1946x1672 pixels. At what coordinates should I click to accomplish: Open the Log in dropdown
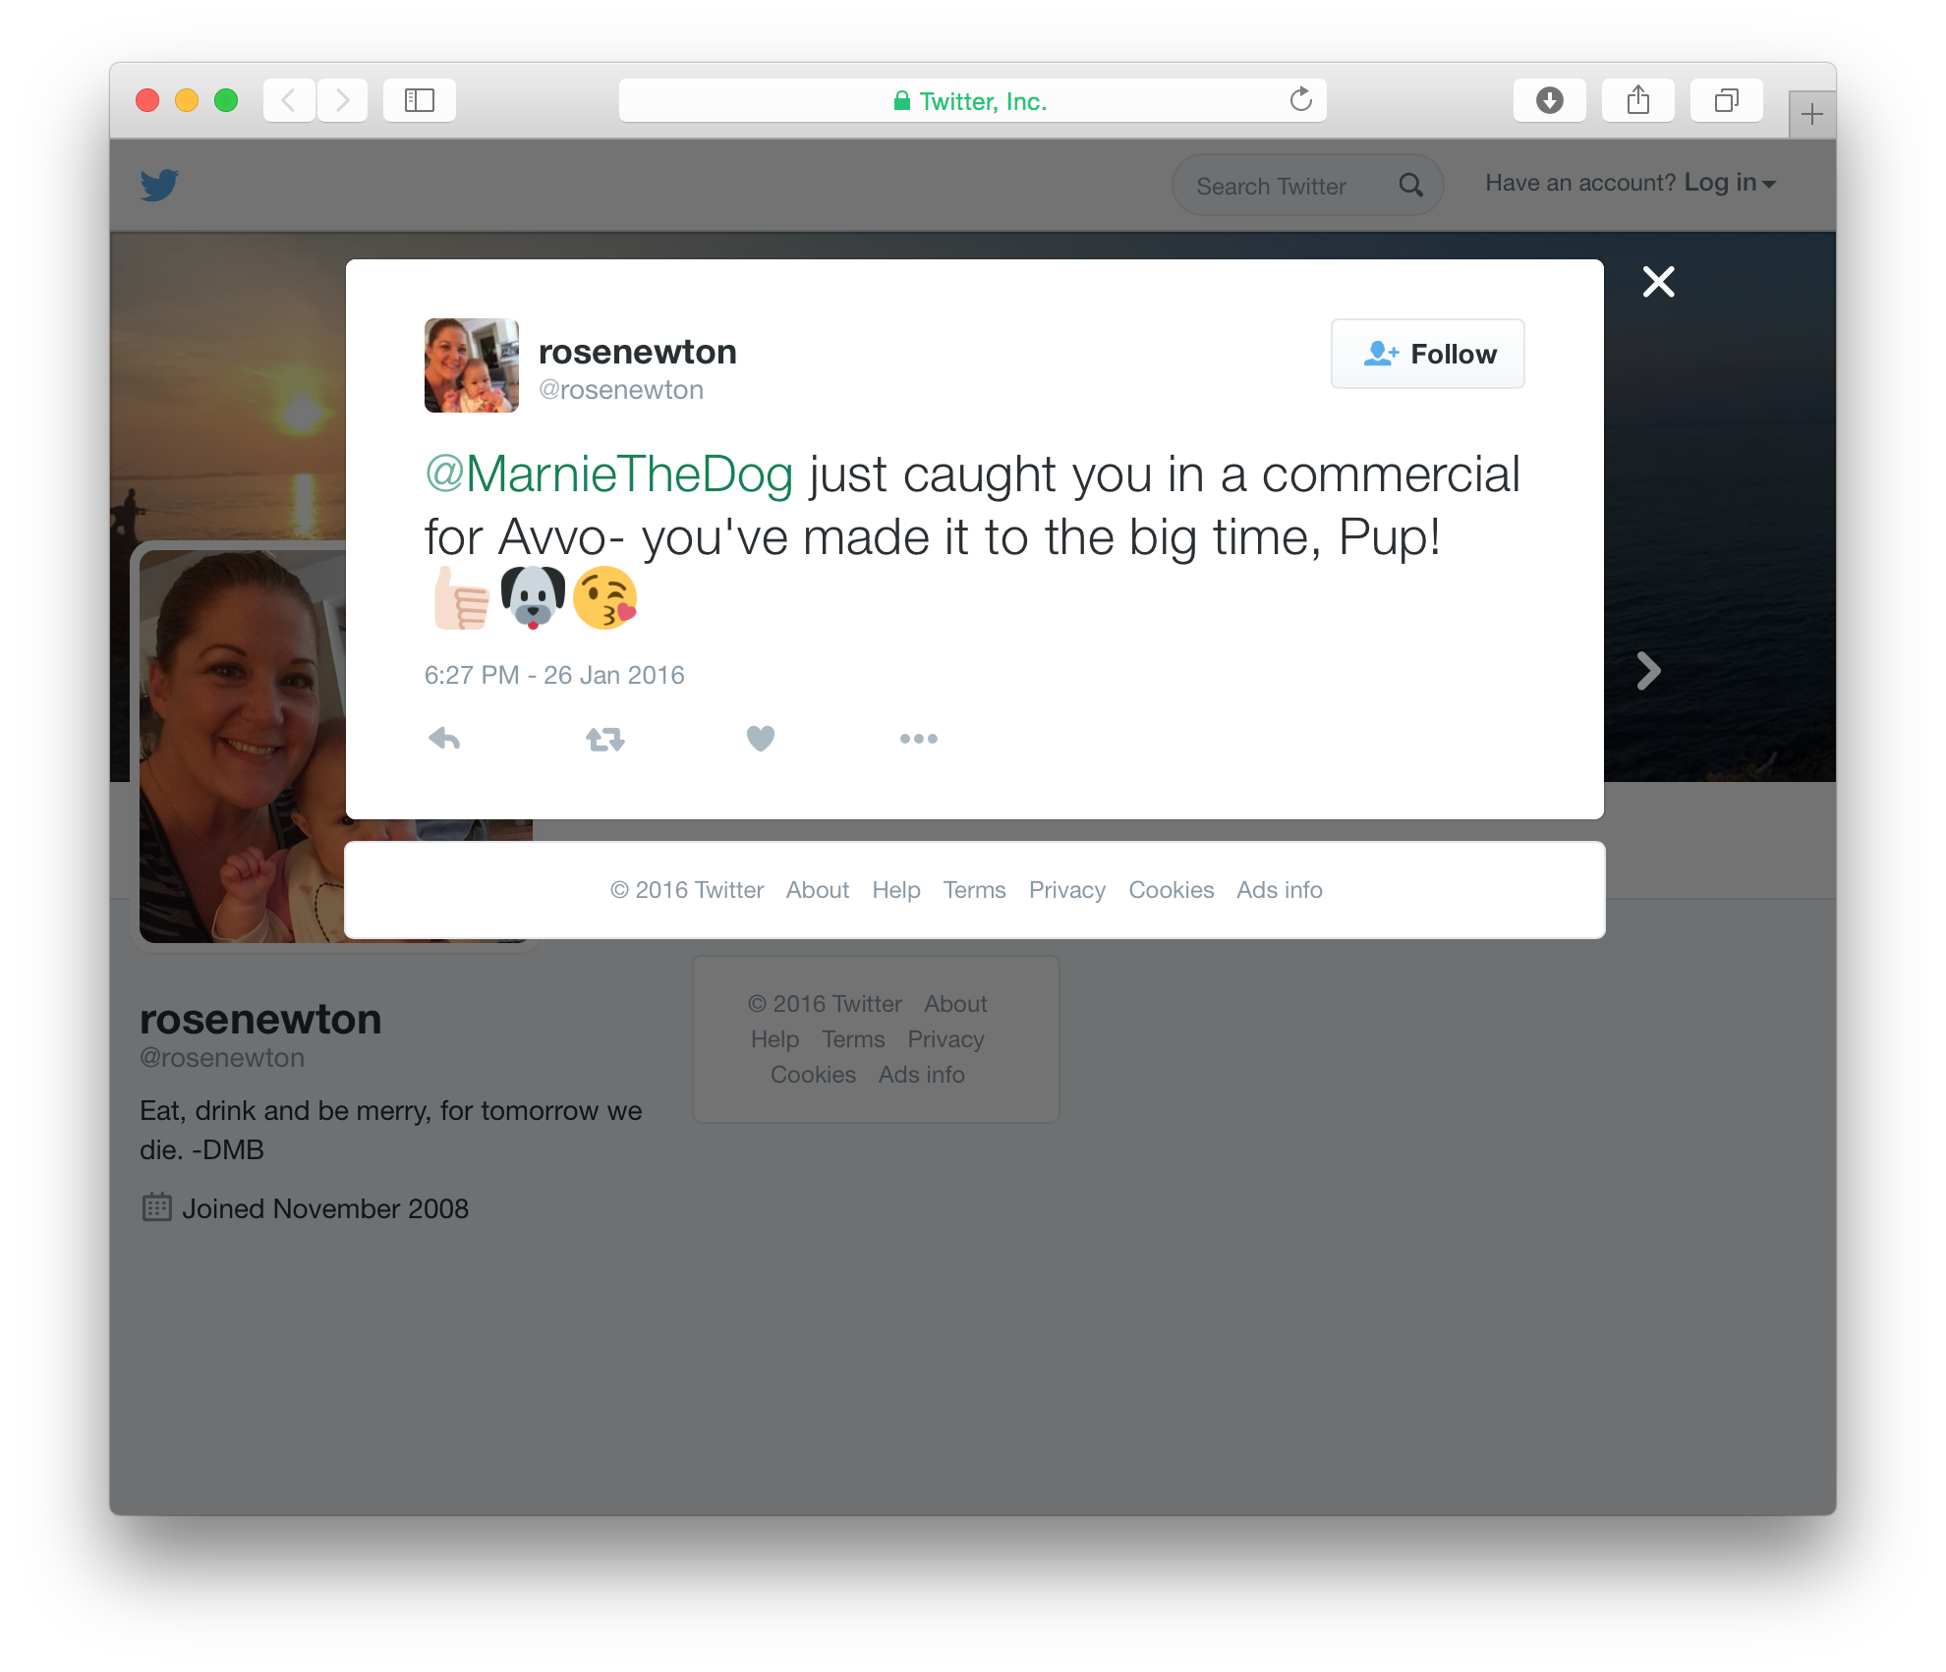(1730, 183)
